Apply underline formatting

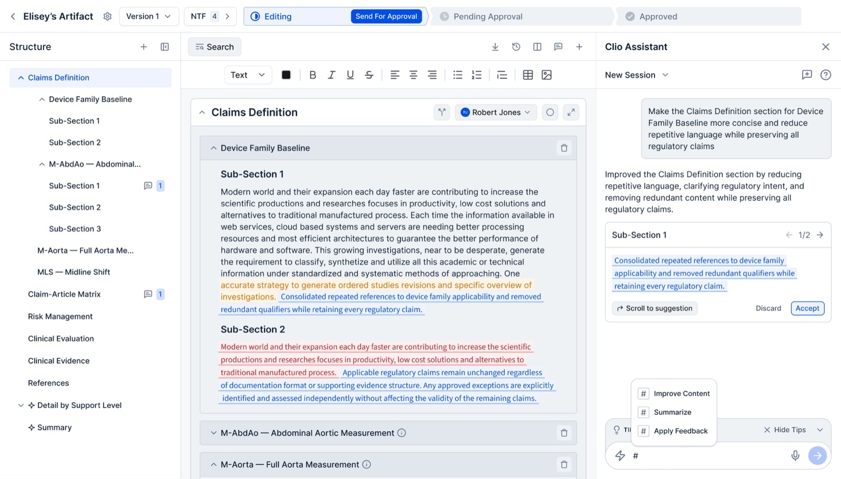350,75
